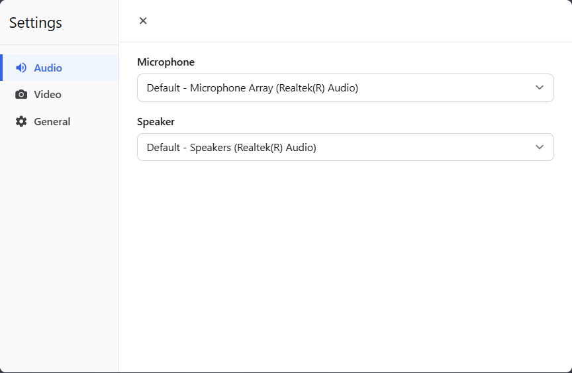Click the "Default - Microphone Array" text
572x373 pixels.
point(252,87)
